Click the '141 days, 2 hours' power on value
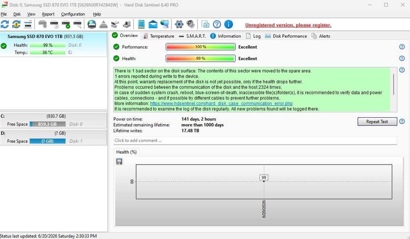 199,119
